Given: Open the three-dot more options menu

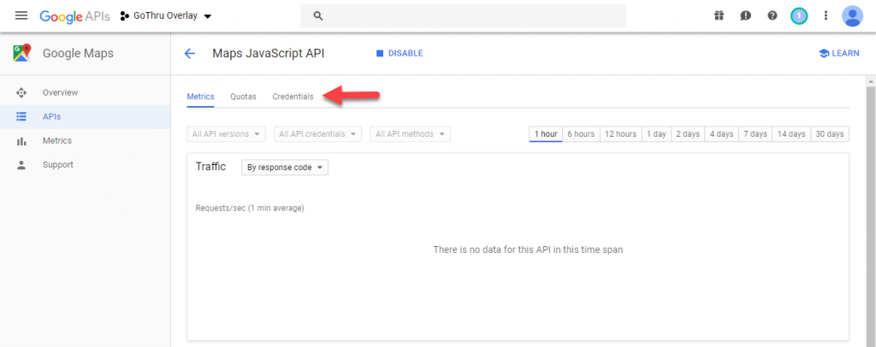Looking at the screenshot, I should click(826, 16).
